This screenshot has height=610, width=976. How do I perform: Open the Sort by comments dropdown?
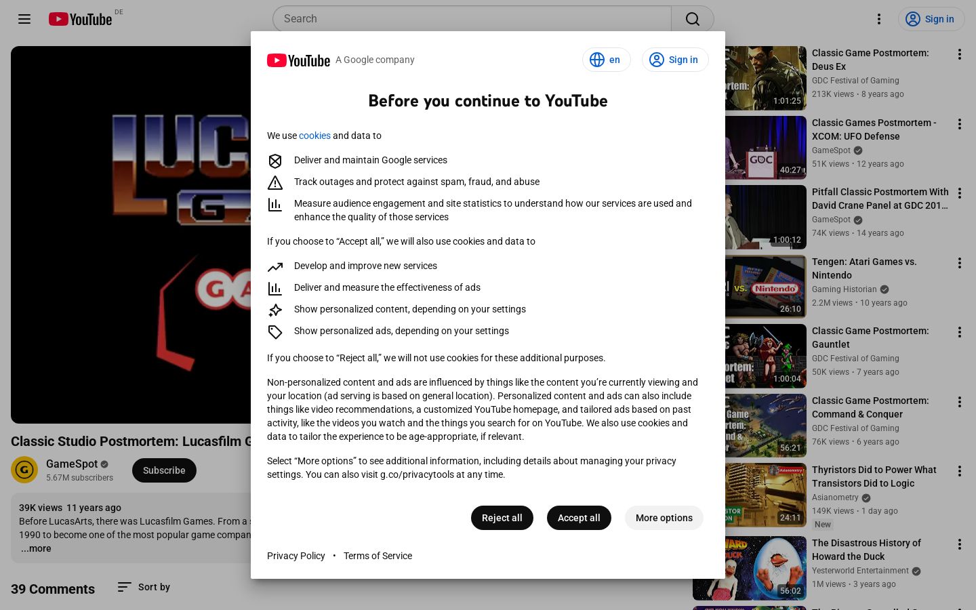[x=144, y=587]
